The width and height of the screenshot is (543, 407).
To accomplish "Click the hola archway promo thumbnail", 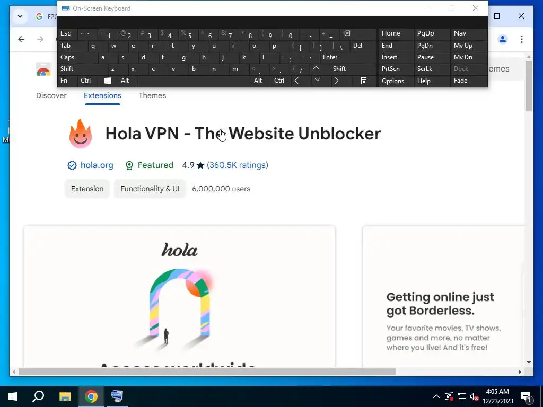I will tap(179, 297).
